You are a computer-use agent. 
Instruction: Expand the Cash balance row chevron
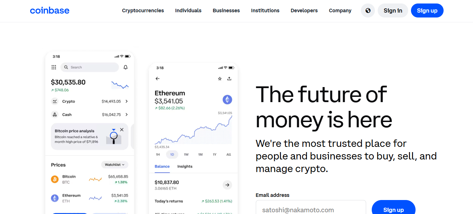126,115
